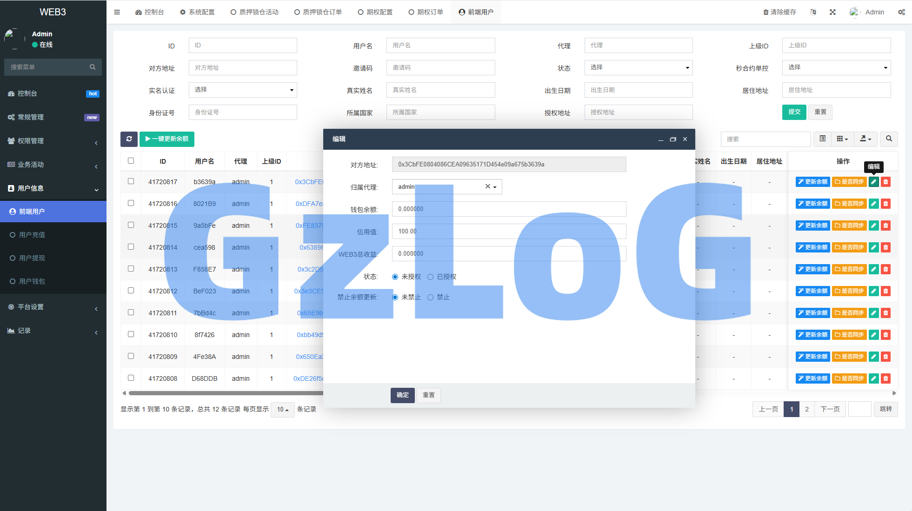This screenshot has height=511, width=912.
Task: Click the green edit icon for user 41720810
Action: coord(873,335)
